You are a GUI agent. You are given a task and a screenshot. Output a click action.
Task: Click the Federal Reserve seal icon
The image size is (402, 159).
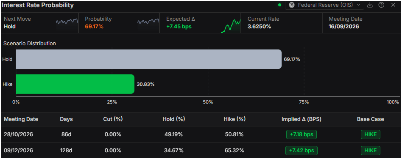pyautogui.click(x=291, y=5)
